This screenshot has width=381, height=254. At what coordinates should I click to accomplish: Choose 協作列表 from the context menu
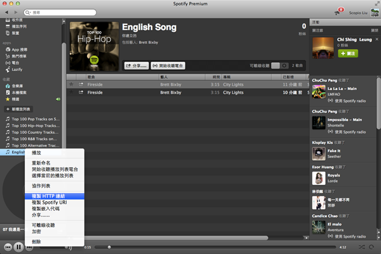[55, 186]
